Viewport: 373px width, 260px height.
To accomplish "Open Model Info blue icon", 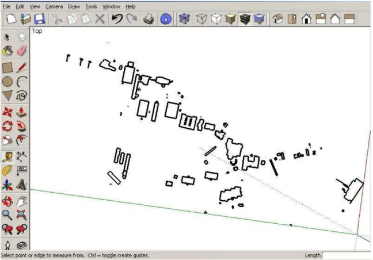I will pyautogui.click(x=166, y=19).
